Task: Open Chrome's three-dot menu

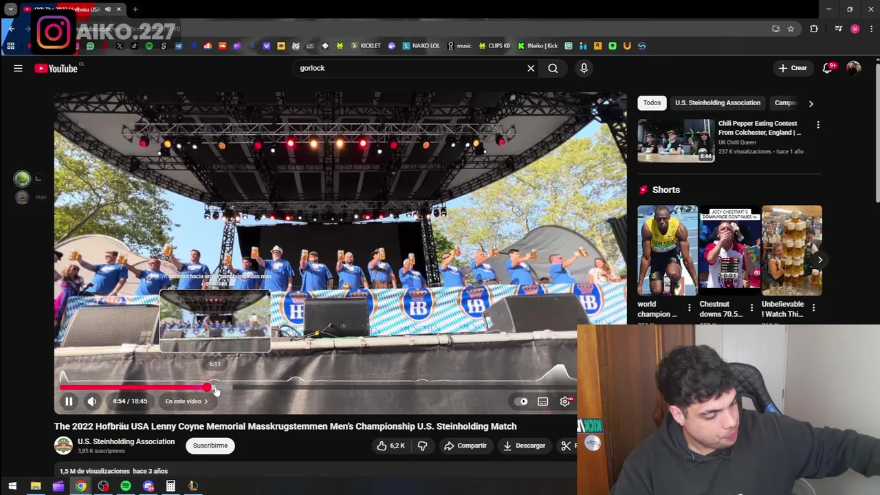Action: click(x=872, y=29)
